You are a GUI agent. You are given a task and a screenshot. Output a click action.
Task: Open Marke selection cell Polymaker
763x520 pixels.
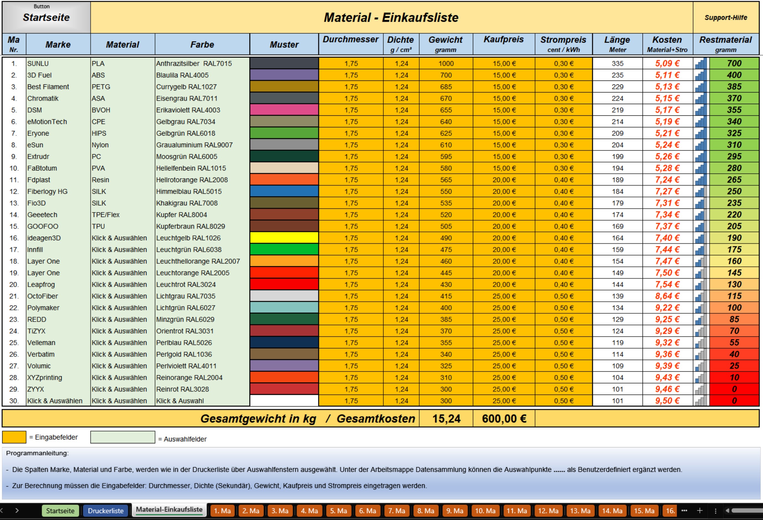[58, 308]
